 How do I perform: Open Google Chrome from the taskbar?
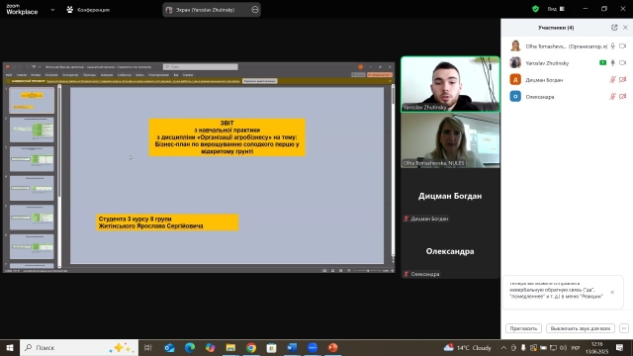251,347
